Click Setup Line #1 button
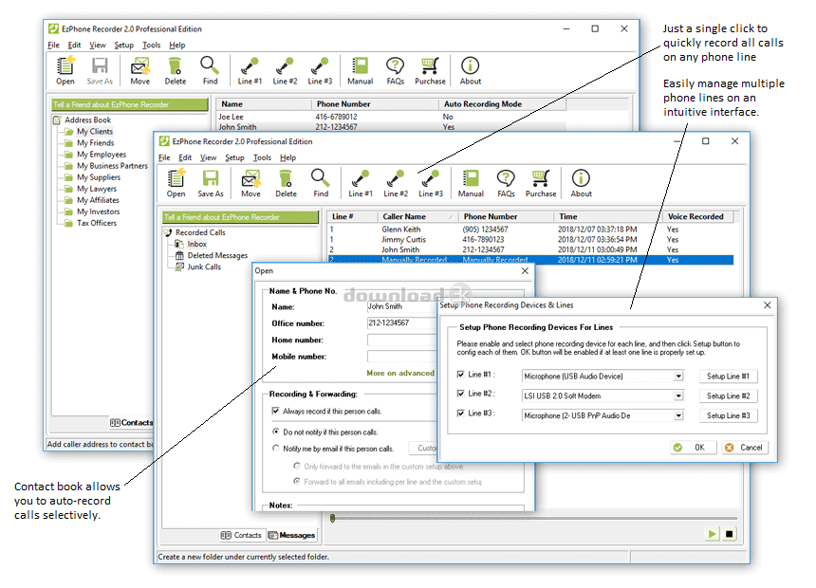This screenshot has height=588, width=816. click(728, 377)
